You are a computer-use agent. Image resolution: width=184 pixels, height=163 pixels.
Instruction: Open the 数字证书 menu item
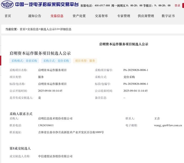[x=168, y=16]
